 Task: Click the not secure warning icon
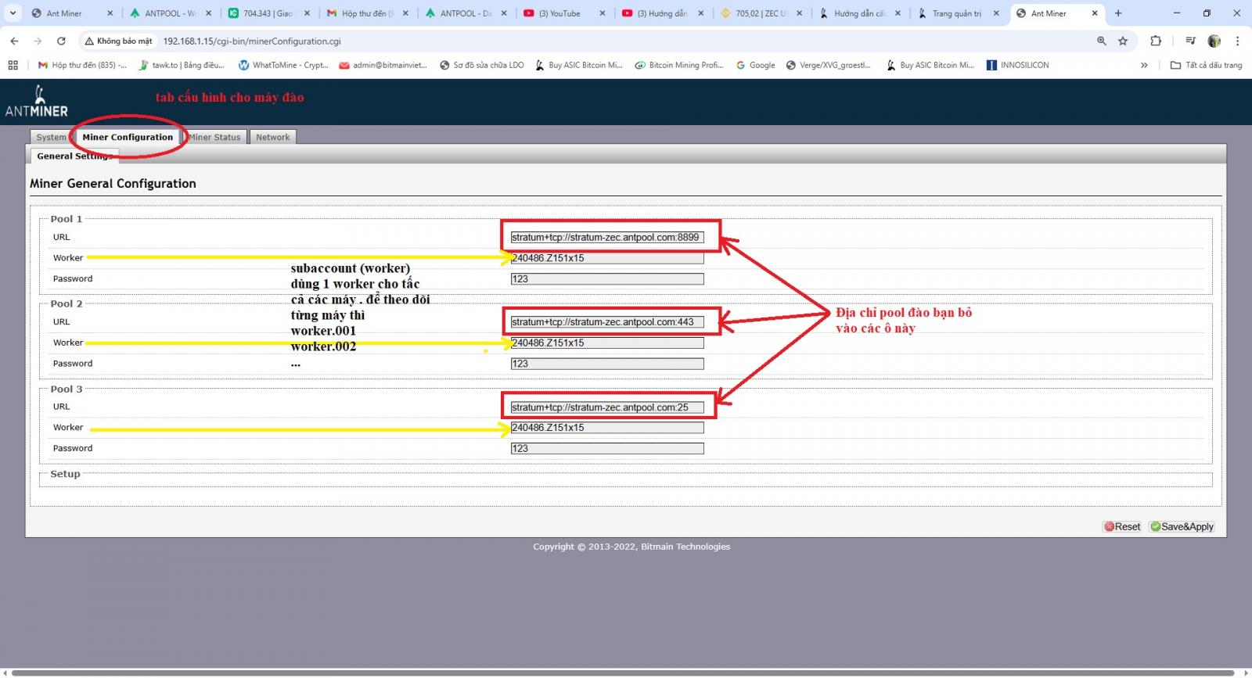click(x=89, y=41)
